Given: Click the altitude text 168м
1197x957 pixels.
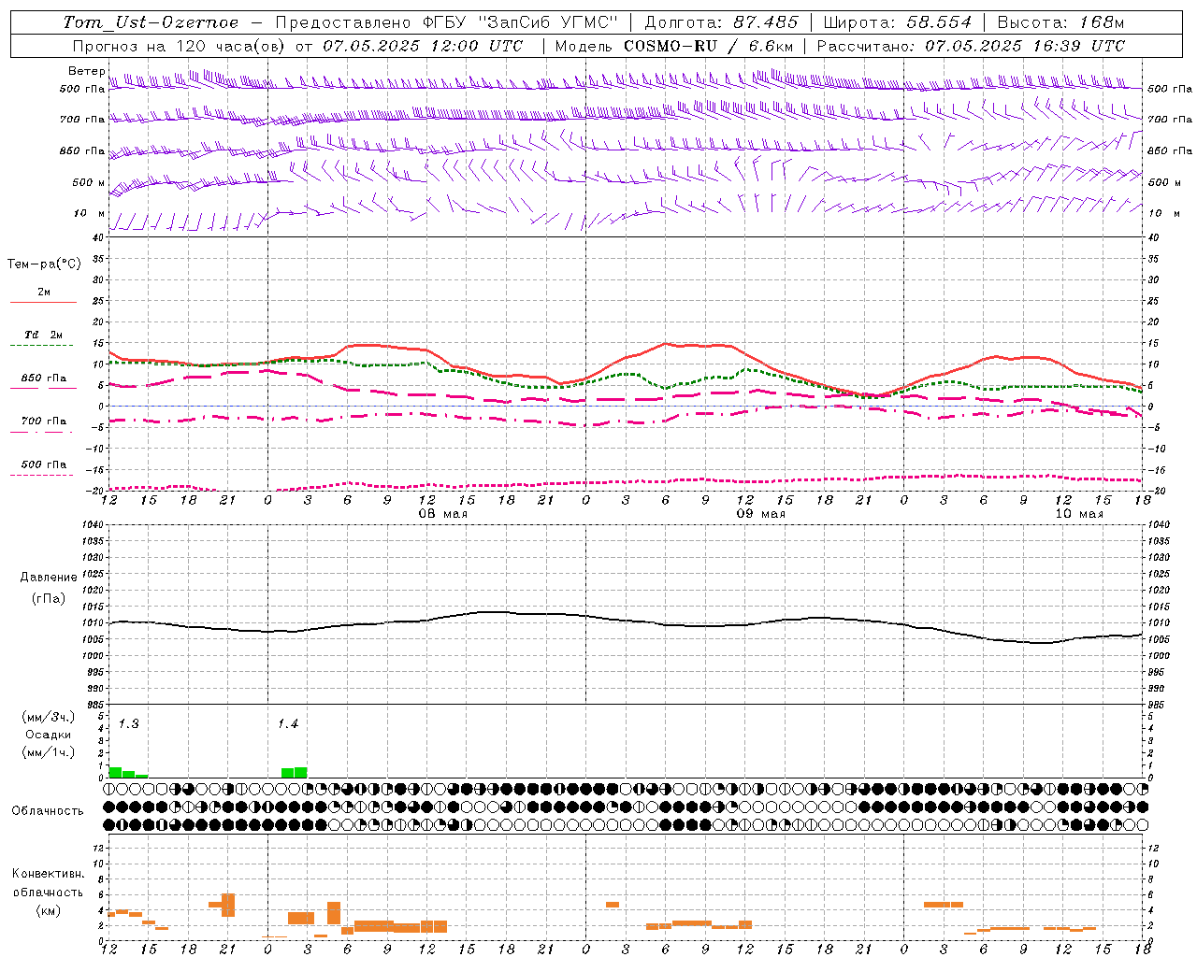Looking at the screenshot, I should pos(1100,22).
